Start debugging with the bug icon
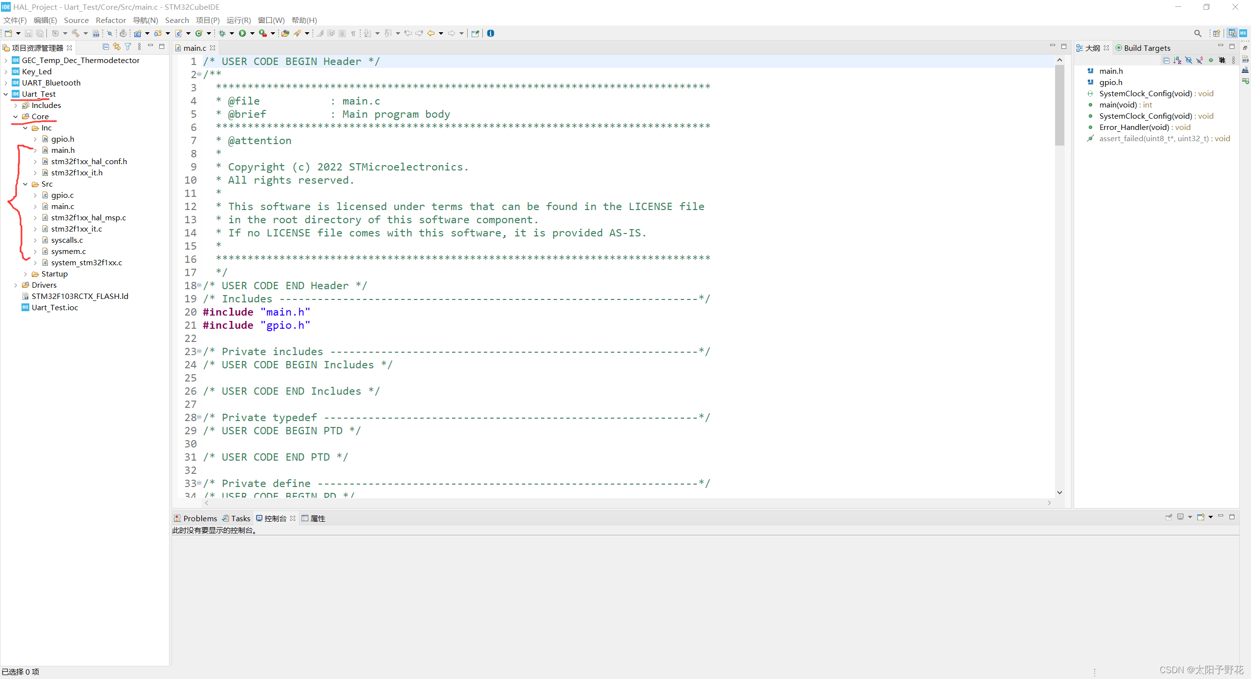1251x679 pixels. [x=222, y=33]
